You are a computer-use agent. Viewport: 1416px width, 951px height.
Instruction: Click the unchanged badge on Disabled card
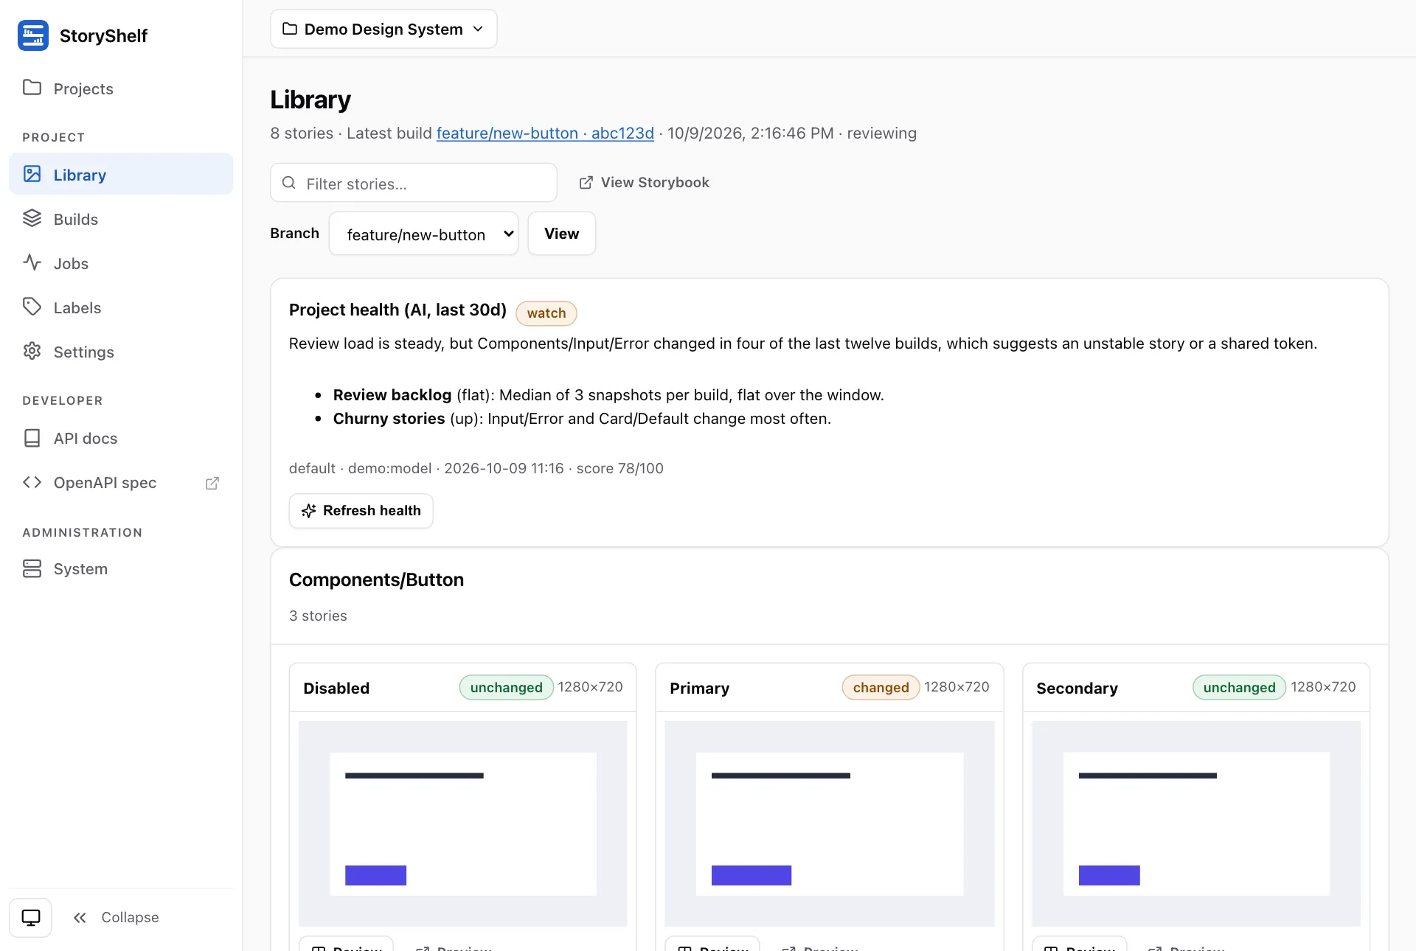(x=507, y=688)
